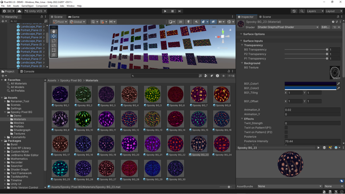
Task: Search by type icon in Project
Action: (x=206, y=76)
